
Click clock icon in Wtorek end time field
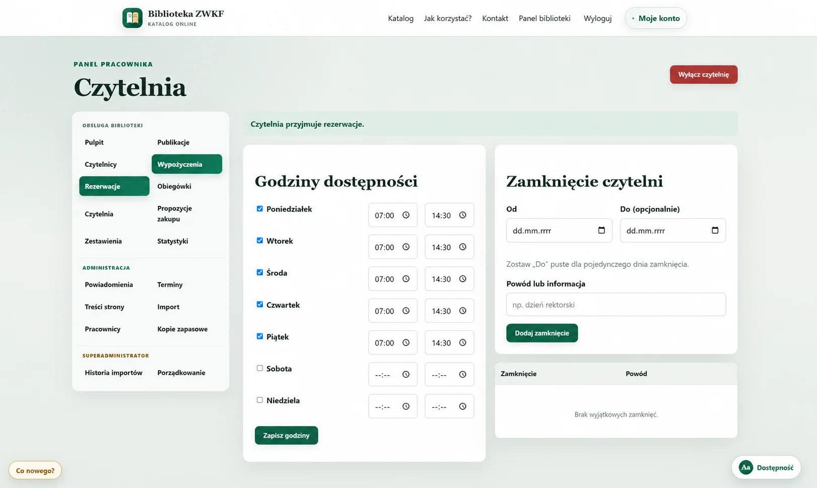tap(462, 247)
